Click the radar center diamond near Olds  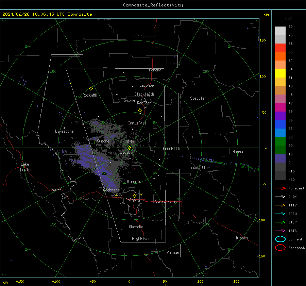point(130,148)
